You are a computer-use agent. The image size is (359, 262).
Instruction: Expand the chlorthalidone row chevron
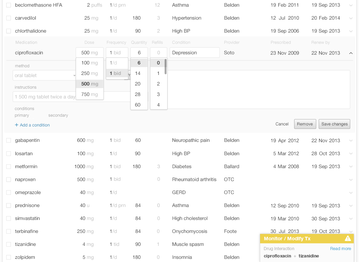[x=351, y=31]
